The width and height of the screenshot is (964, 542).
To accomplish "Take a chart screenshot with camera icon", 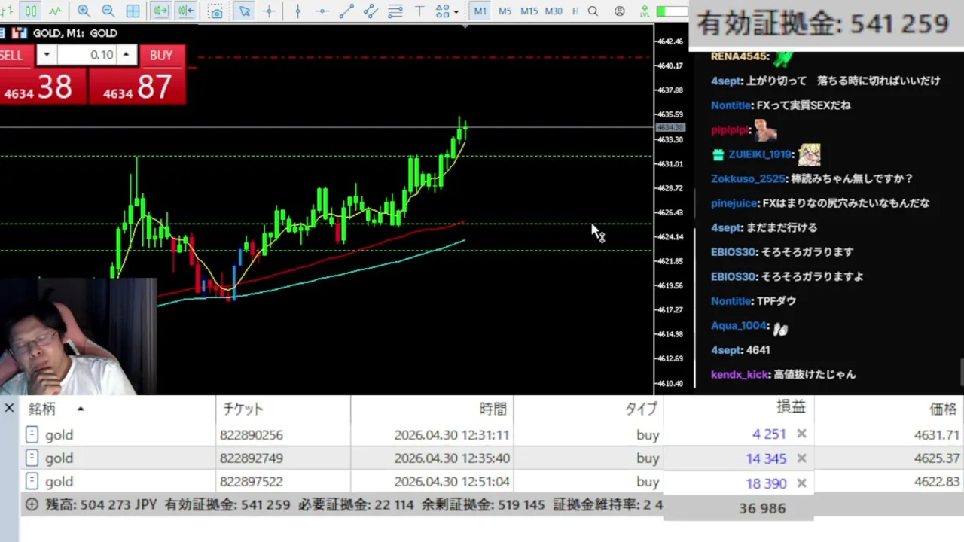I will pos(216,11).
